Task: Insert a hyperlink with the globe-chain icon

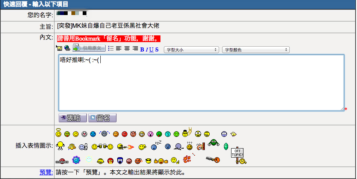Action: [x=67, y=48]
